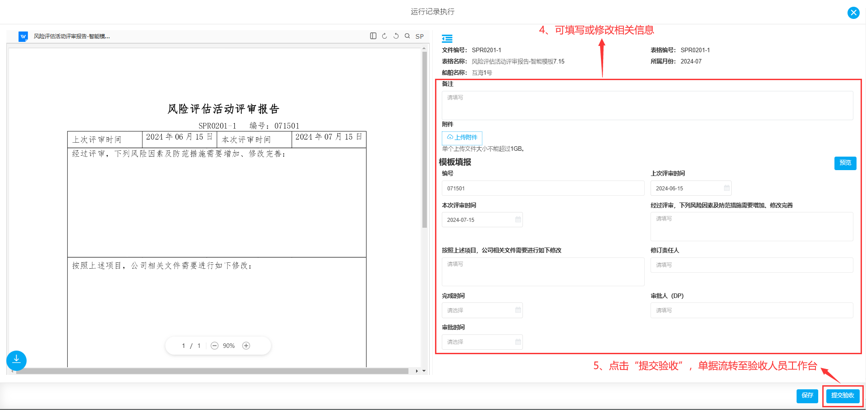Screen dimensions: 866x410
Task: Click the 所属月份 value 2024-07
Action: tap(691, 61)
